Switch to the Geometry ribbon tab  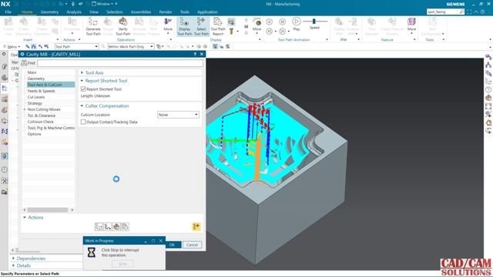[49, 12]
